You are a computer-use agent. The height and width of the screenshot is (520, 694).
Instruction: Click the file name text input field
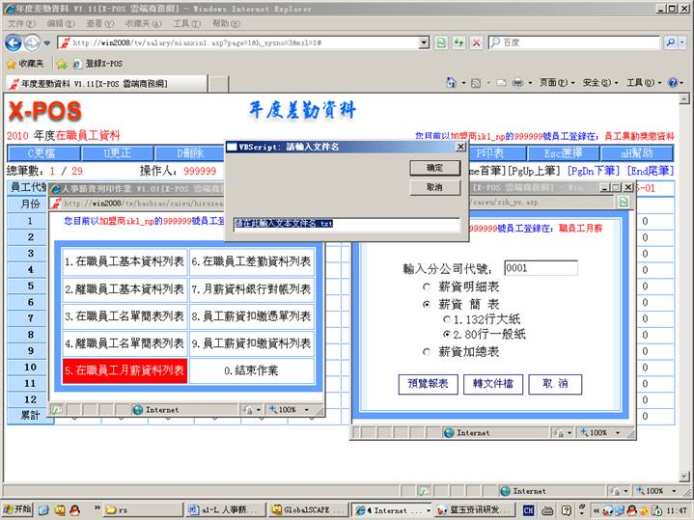point(347,224)
